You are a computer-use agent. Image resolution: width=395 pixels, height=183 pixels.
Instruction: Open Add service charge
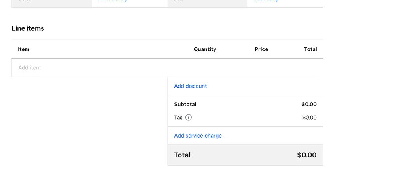(198, 136)
